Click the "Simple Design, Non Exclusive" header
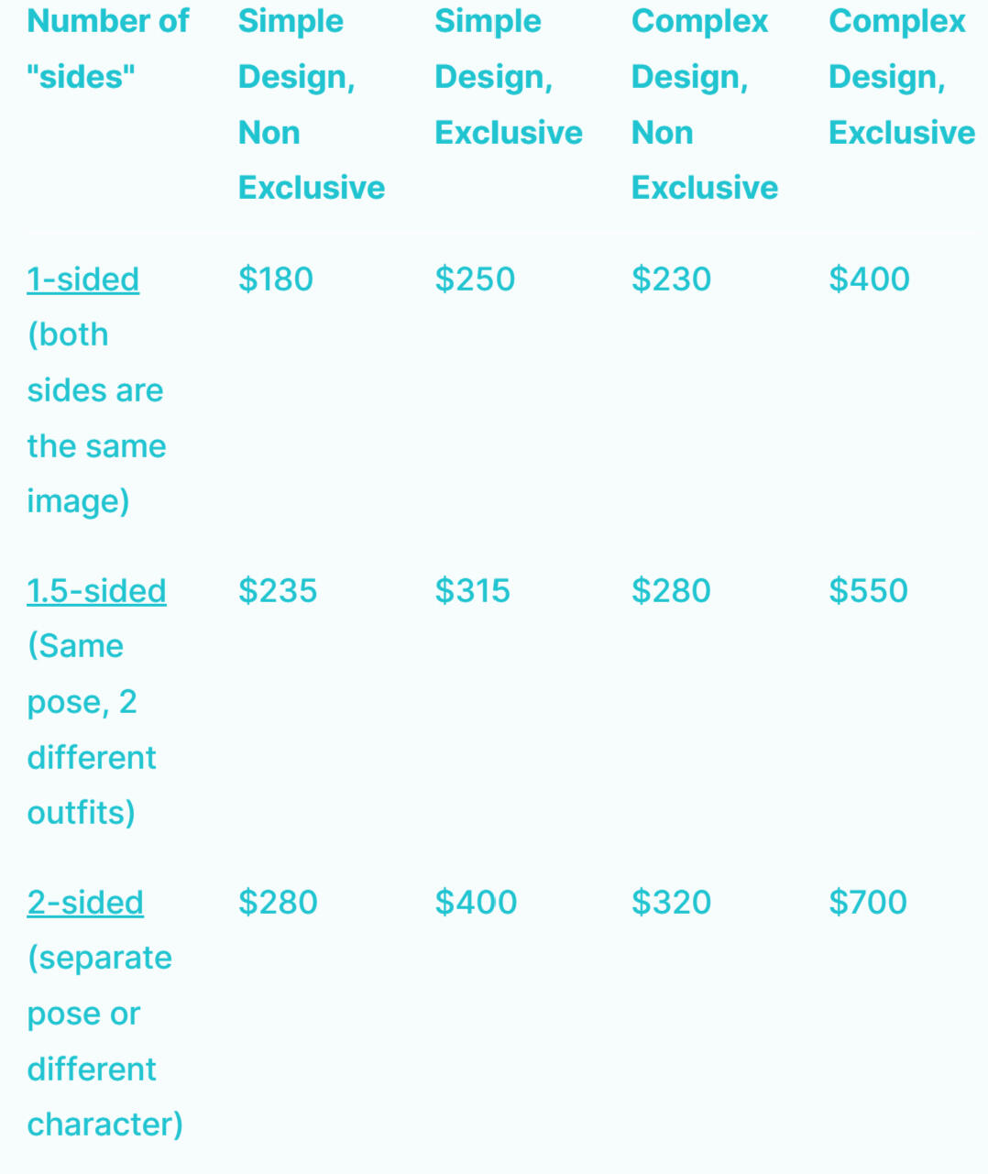Image resolution: width=988 pixels, height=1174 pixels. 311,104
